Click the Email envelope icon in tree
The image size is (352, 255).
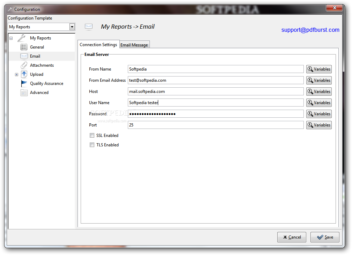[24, 56]
